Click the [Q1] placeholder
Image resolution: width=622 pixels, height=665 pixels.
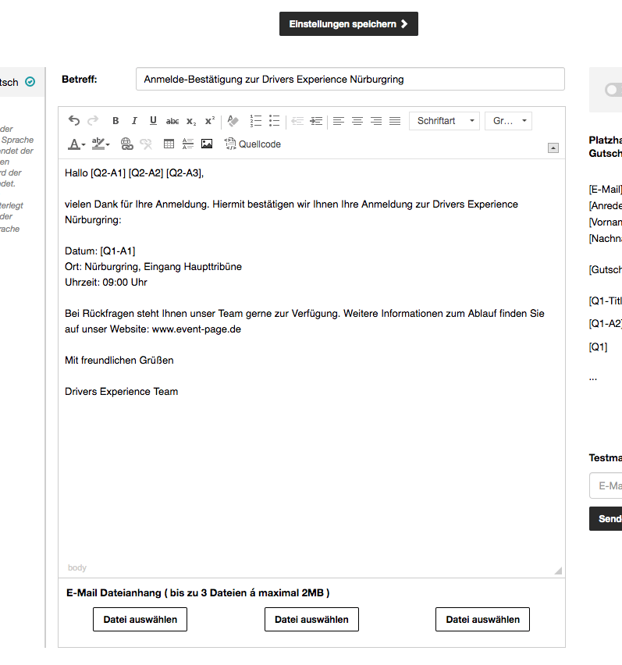coord(598,347)
